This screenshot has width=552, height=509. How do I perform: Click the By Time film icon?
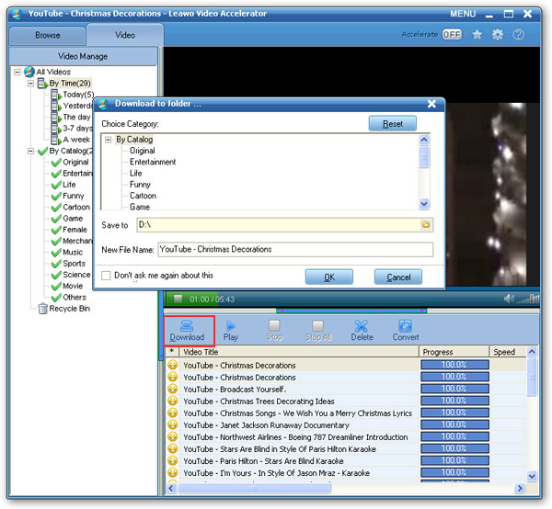42,84
